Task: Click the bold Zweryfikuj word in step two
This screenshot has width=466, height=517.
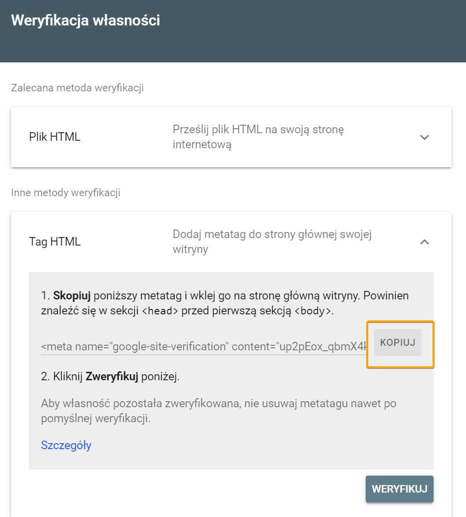Action: click(x=112, y=377)
